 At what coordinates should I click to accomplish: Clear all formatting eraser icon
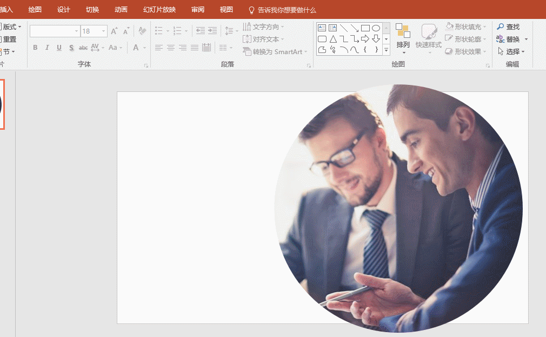[142, 31]
